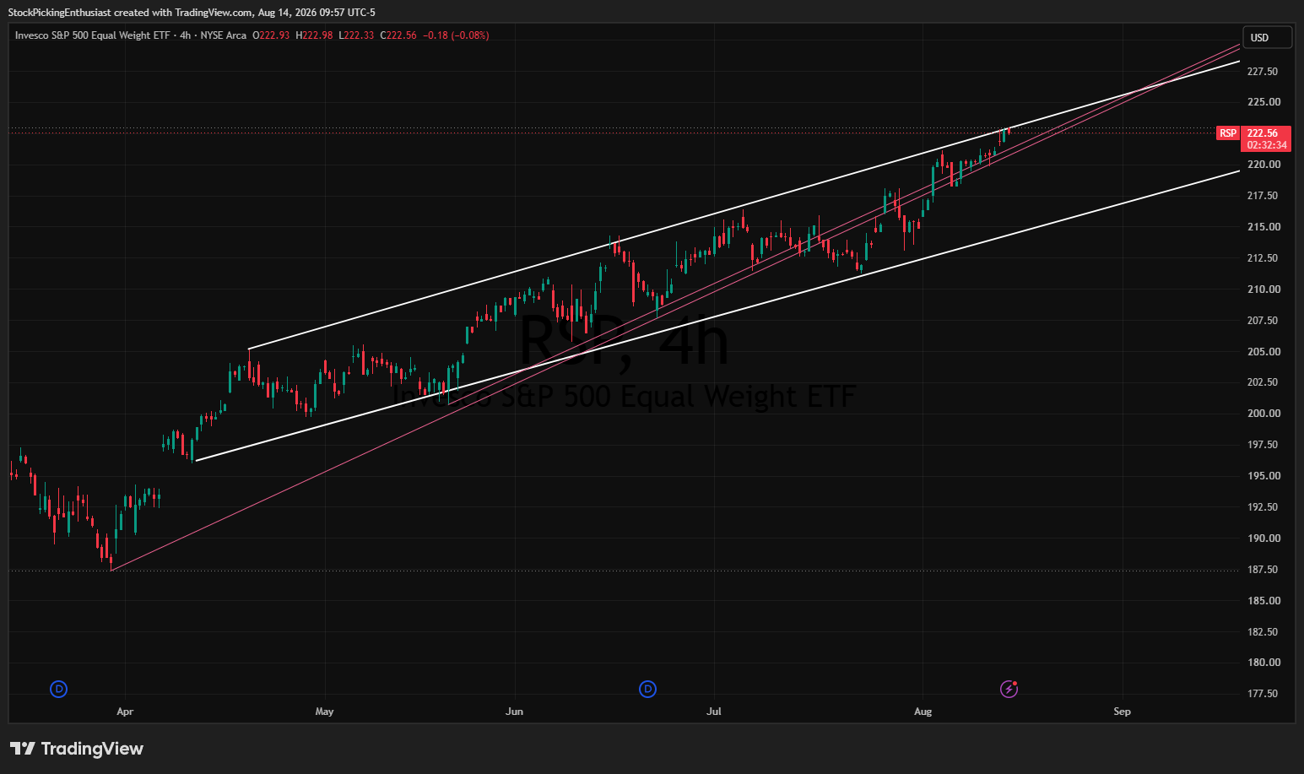This screenshot has height=774, width=1304.
Task: Click the −0.18 (−0.08%) change value
Action: [456, 35]
